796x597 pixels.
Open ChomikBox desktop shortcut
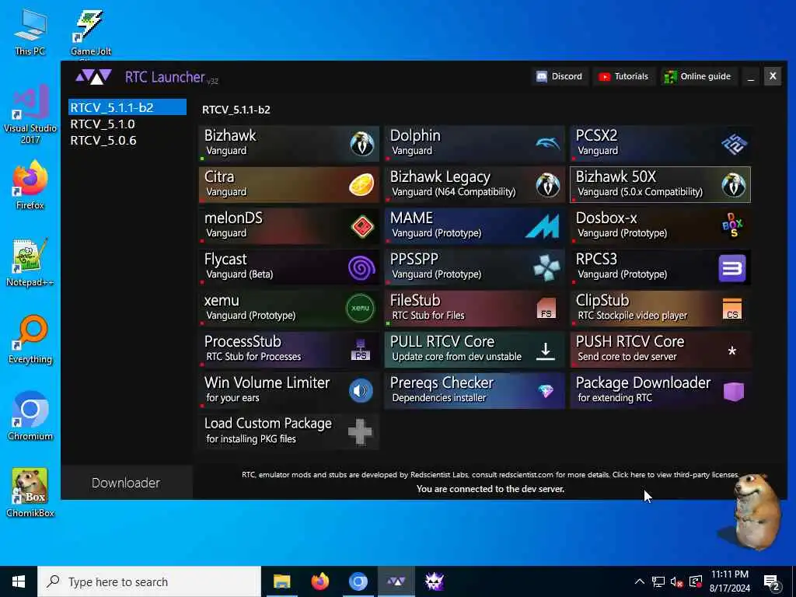pos(30,493)
